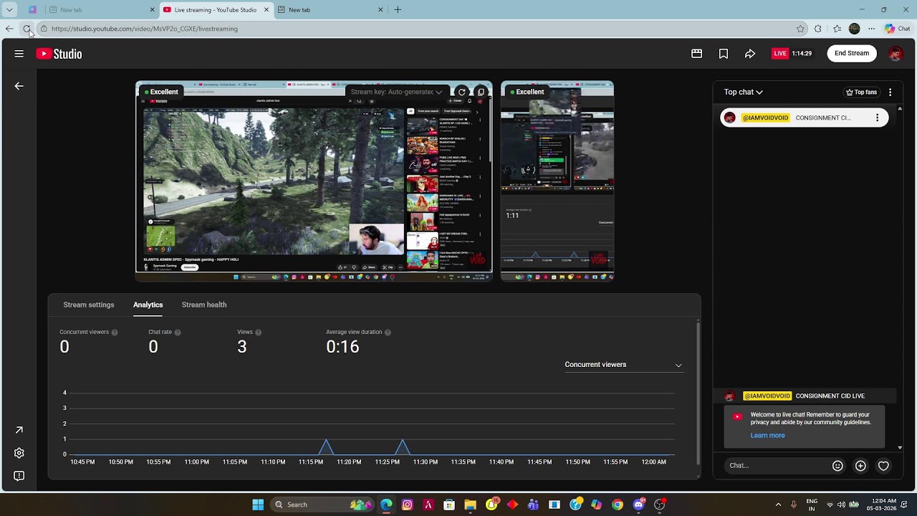This screenshot has width=917, height=516.
Task: Select the Analytics tab
Action: pos(148,305)
